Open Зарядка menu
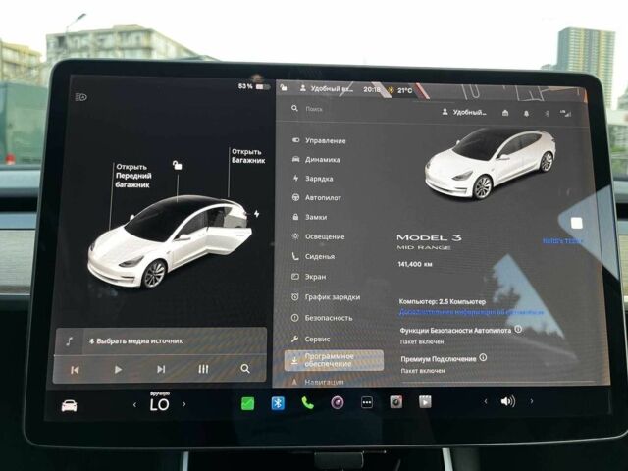This screenshot has height=471, width=628. [313, 179]
